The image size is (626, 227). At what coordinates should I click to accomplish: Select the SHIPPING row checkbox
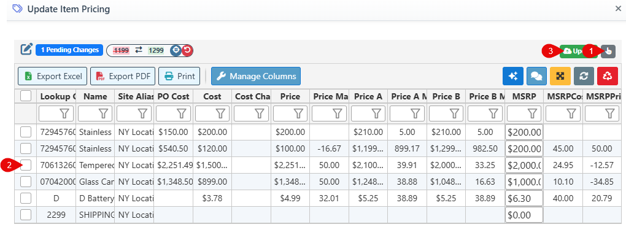tap(26, 215)
